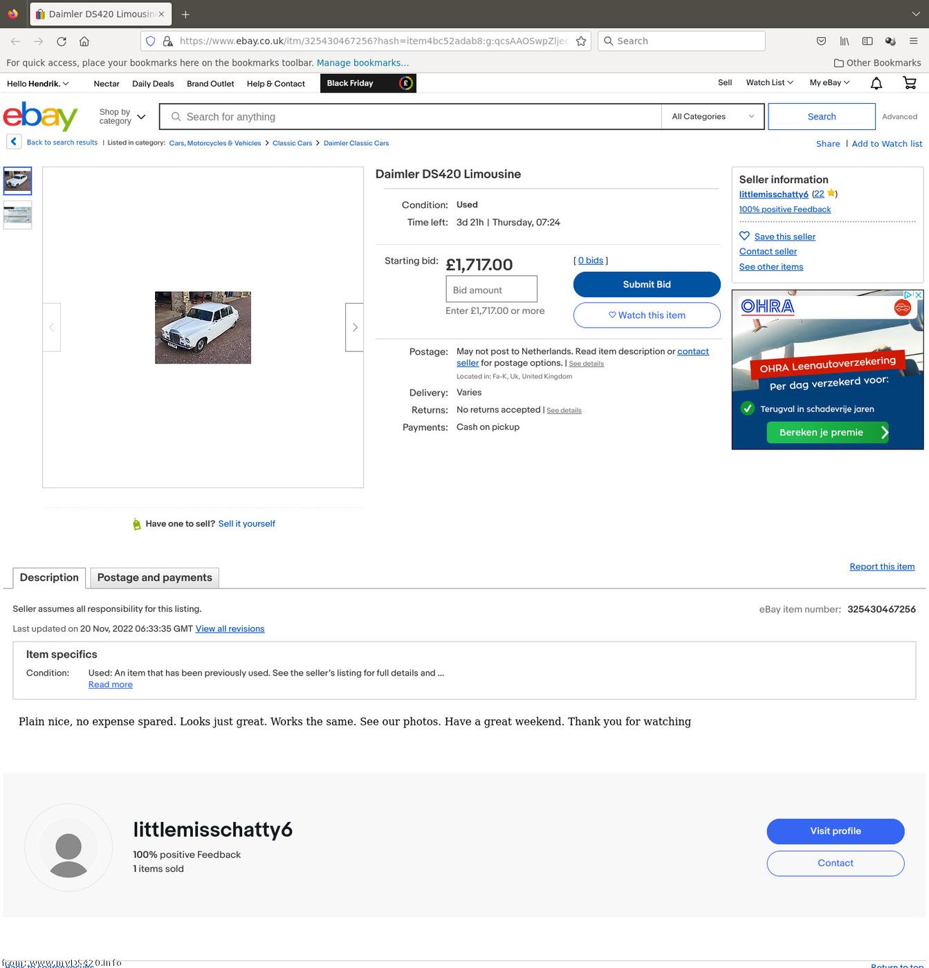Close the OHRA advertisement
Screen dimensions: 929x968
pos(918,295)
